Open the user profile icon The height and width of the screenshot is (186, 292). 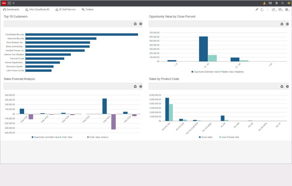264,3
